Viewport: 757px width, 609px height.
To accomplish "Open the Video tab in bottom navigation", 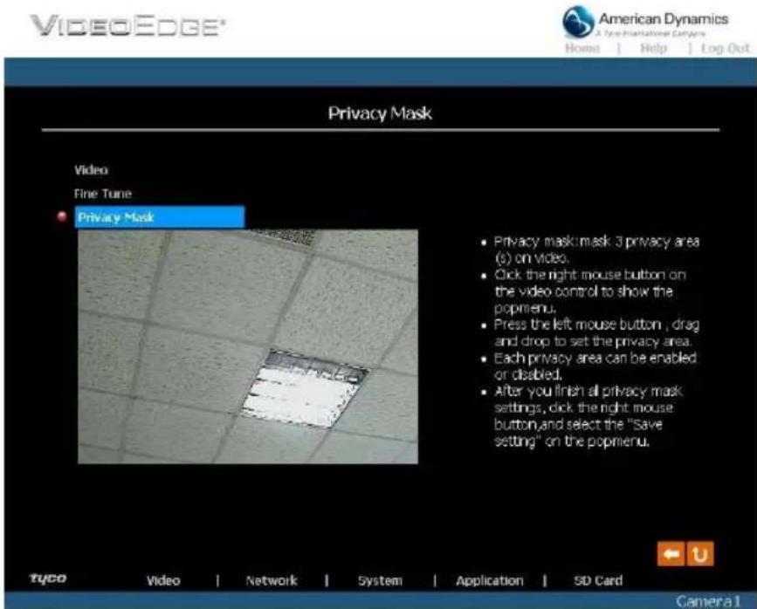I will 163,580.
